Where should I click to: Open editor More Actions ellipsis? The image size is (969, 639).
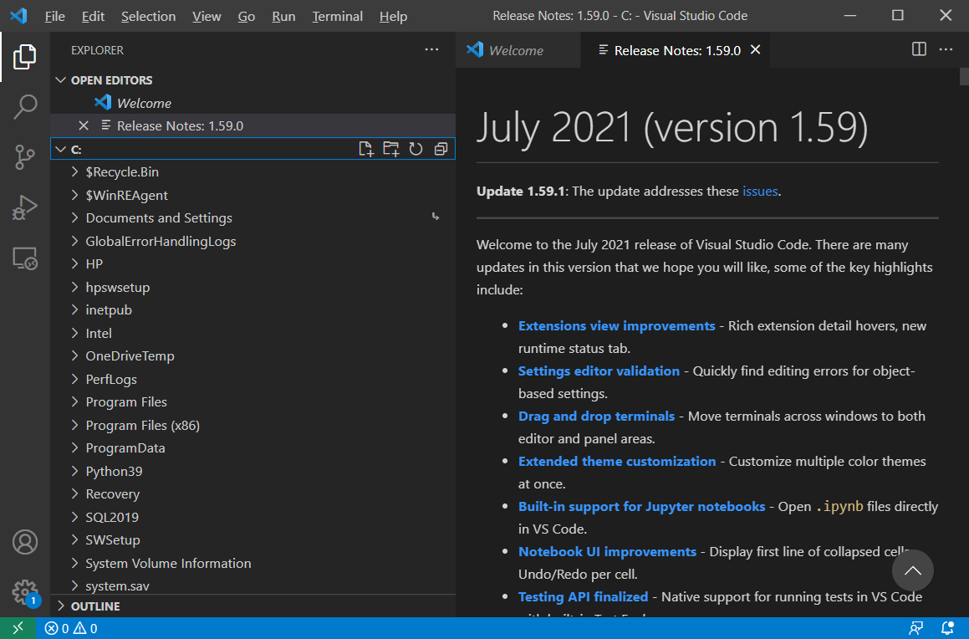click(946, 49)
